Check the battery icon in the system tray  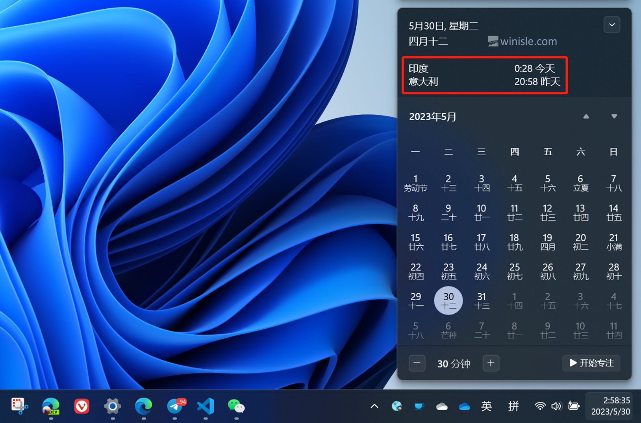pyautogui.click(x=574, y=406)
